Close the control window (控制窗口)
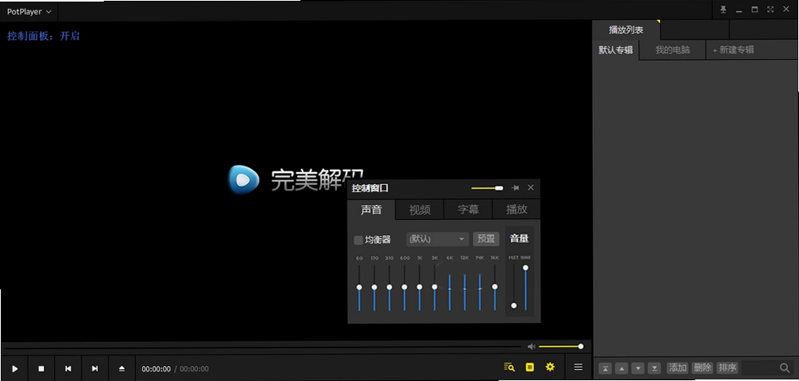Screen dimensions: 799x381 [531, 187]
